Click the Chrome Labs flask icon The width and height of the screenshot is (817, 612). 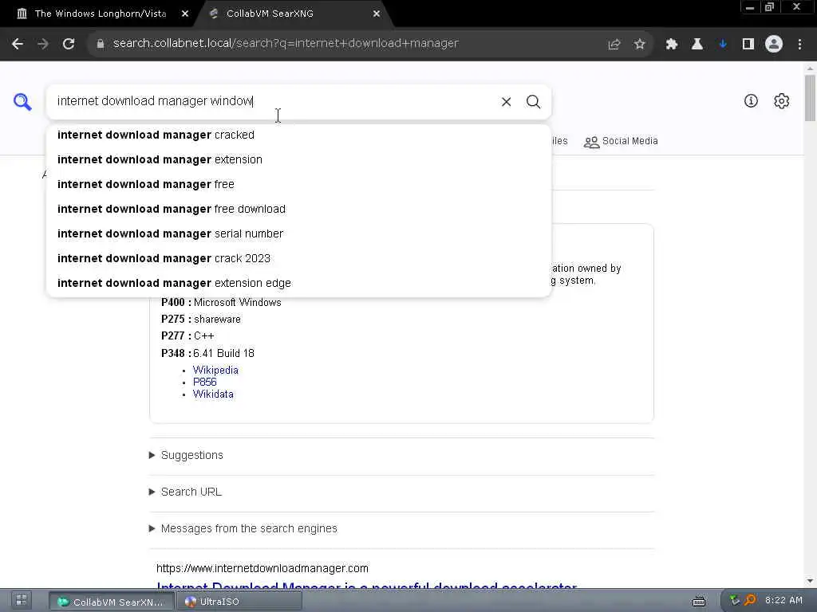[697, 45]
